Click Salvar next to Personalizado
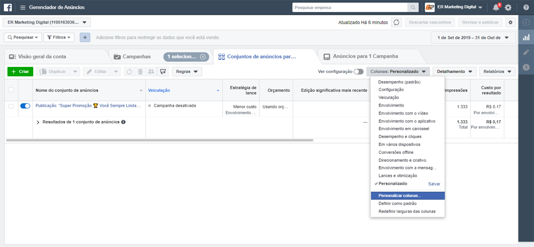 434,184
